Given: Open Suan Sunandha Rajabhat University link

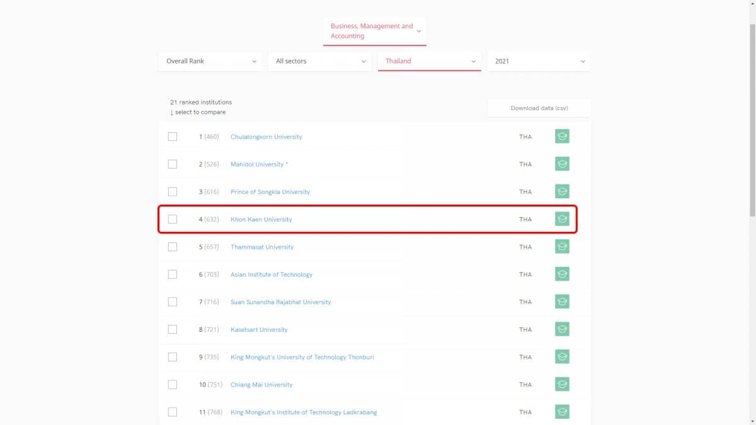Looking at the screenshot, I should coord(281,302).
